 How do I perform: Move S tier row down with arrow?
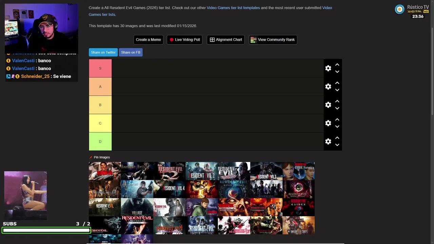pos(337,72)
